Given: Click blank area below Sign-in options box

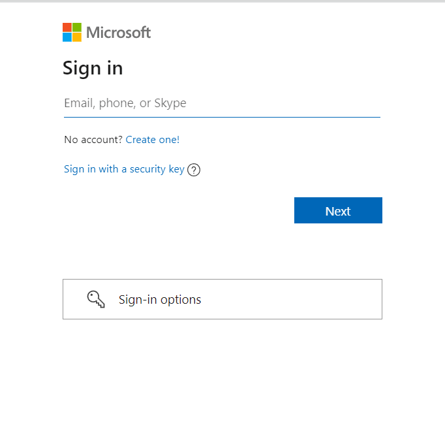Looking at the screenshot, I should click(222, 372).
